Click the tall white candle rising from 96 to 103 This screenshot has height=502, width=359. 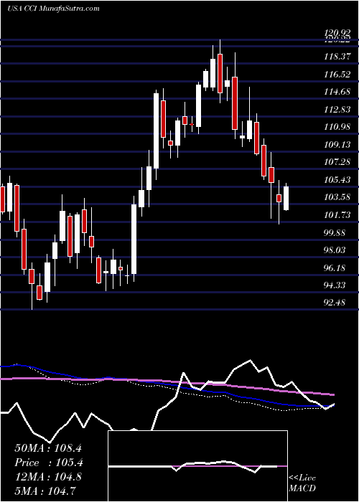(x=134, y=239)
